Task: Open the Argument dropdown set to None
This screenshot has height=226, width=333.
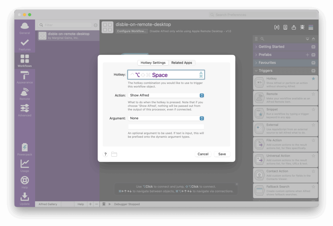Action: [x=166, y=118]
